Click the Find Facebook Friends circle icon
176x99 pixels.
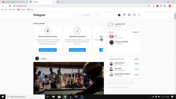(x=48, y=31)
